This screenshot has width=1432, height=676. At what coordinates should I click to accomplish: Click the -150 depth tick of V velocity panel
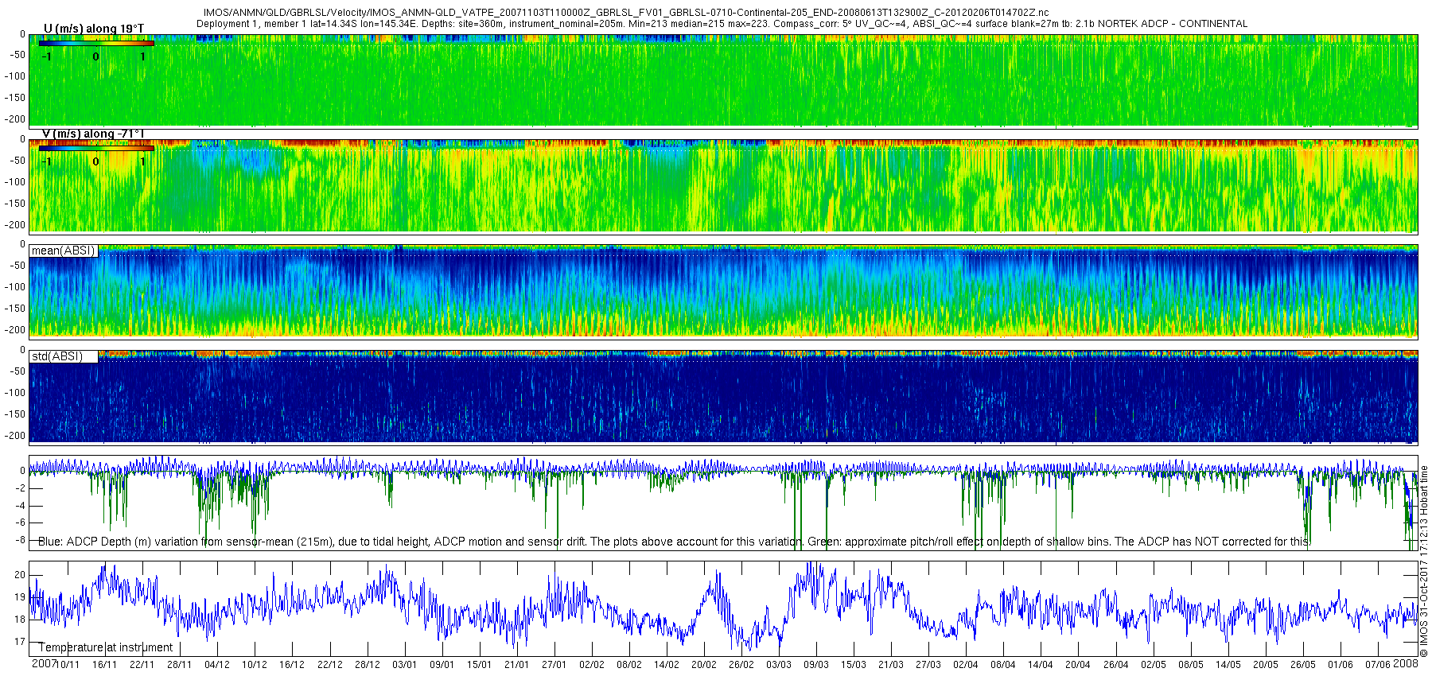click(15, 203)
